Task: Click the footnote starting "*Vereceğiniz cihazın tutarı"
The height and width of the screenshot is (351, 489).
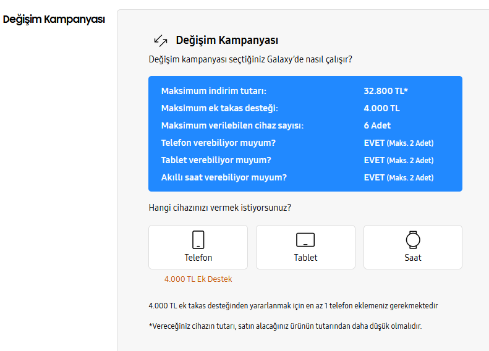Action: 285,326
